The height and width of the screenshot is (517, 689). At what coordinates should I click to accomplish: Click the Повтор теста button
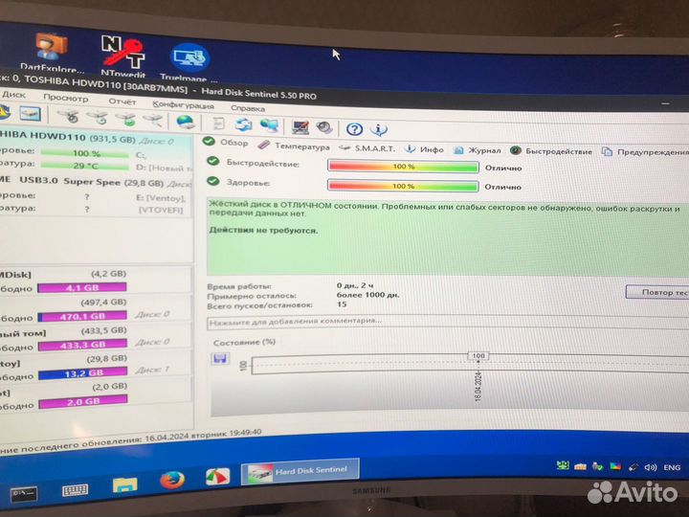[x=657, y=292]
